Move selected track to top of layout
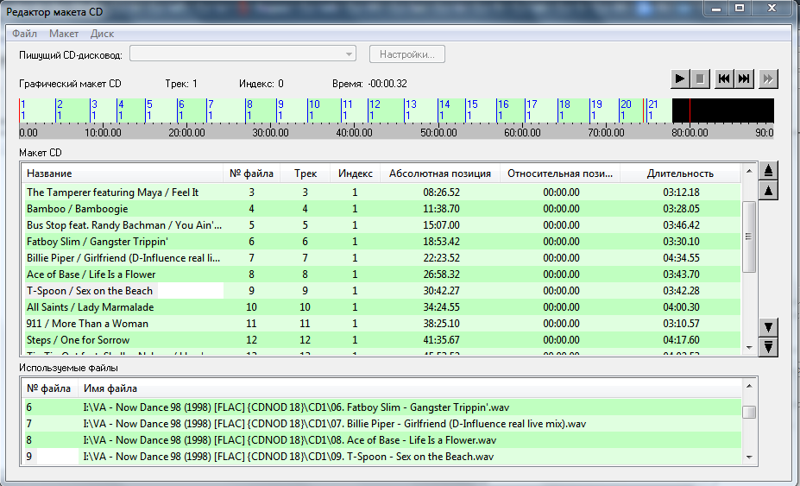 click(x=768, y=171)
